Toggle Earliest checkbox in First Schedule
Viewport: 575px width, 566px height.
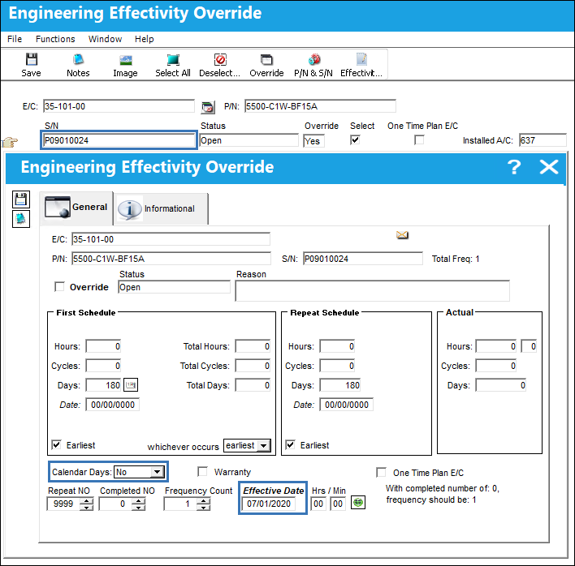[56, 445]
